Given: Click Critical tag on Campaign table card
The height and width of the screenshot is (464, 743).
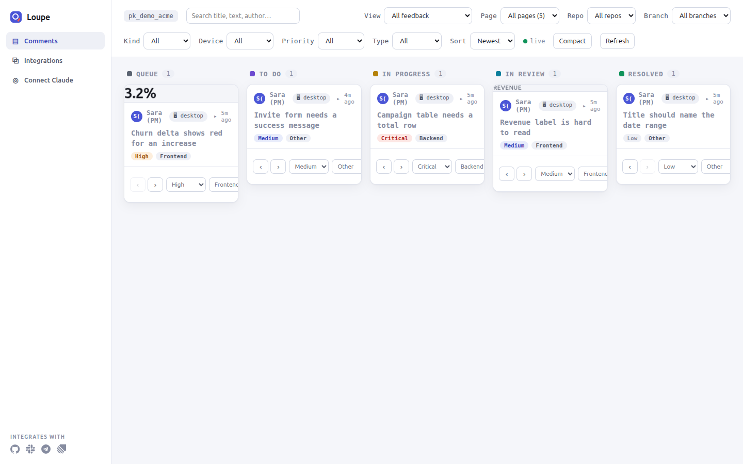Looking at the screenshot, I should pos(394,138).
